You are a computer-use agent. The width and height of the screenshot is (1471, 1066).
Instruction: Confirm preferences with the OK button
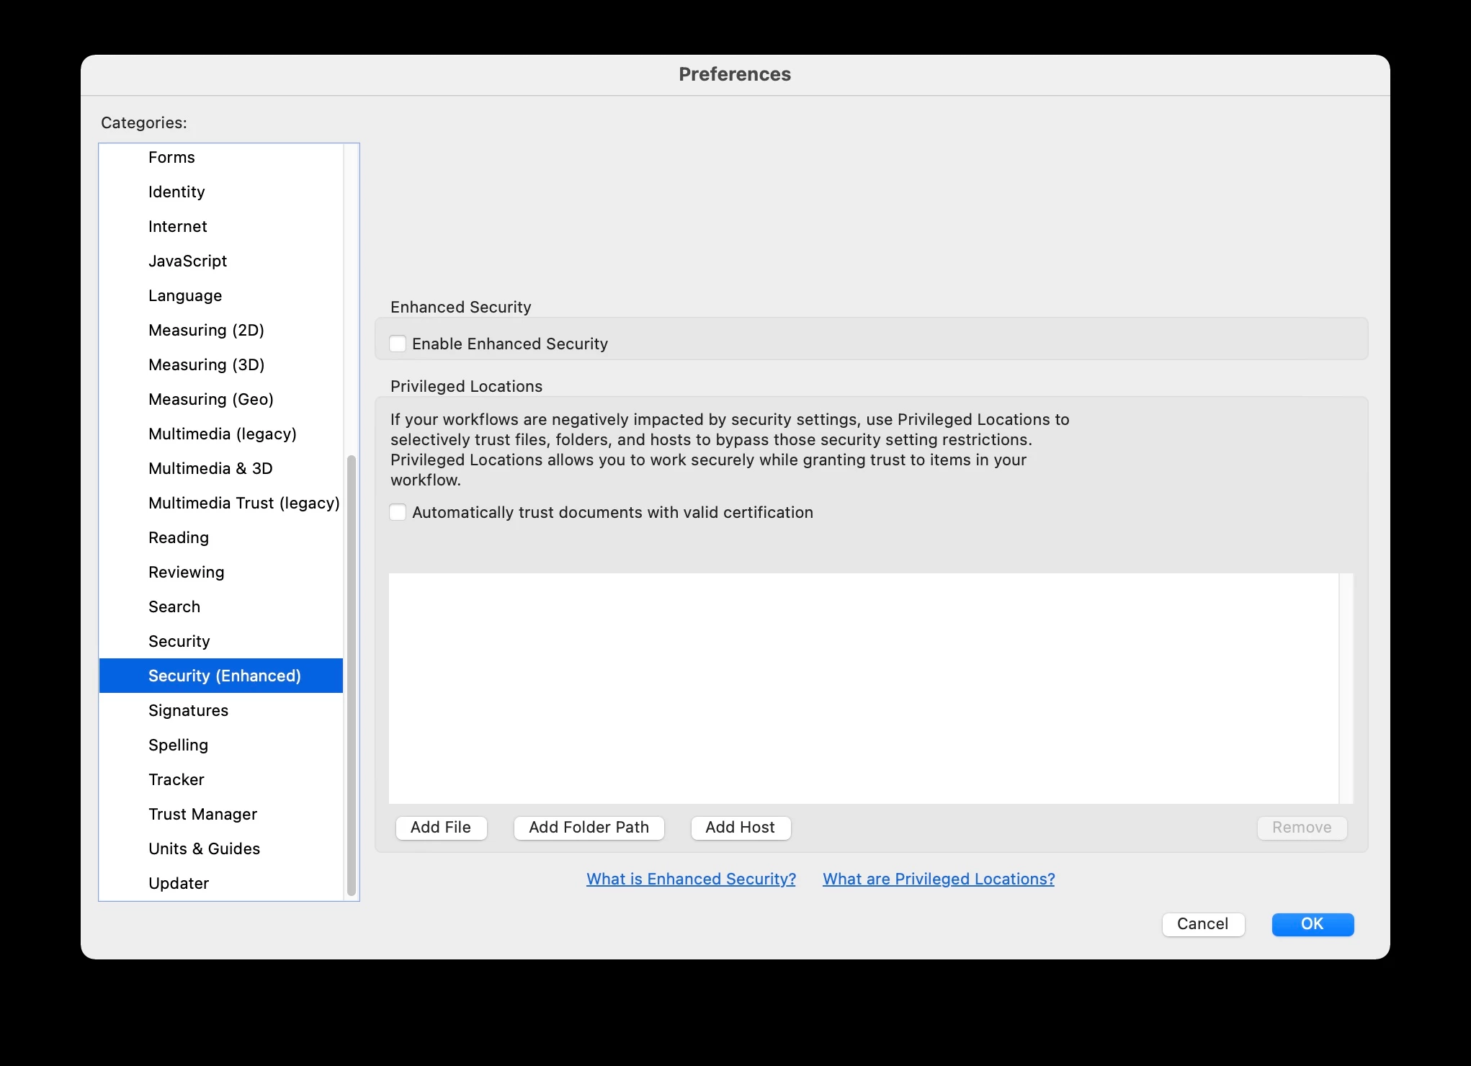click(x=1312, y=924)
